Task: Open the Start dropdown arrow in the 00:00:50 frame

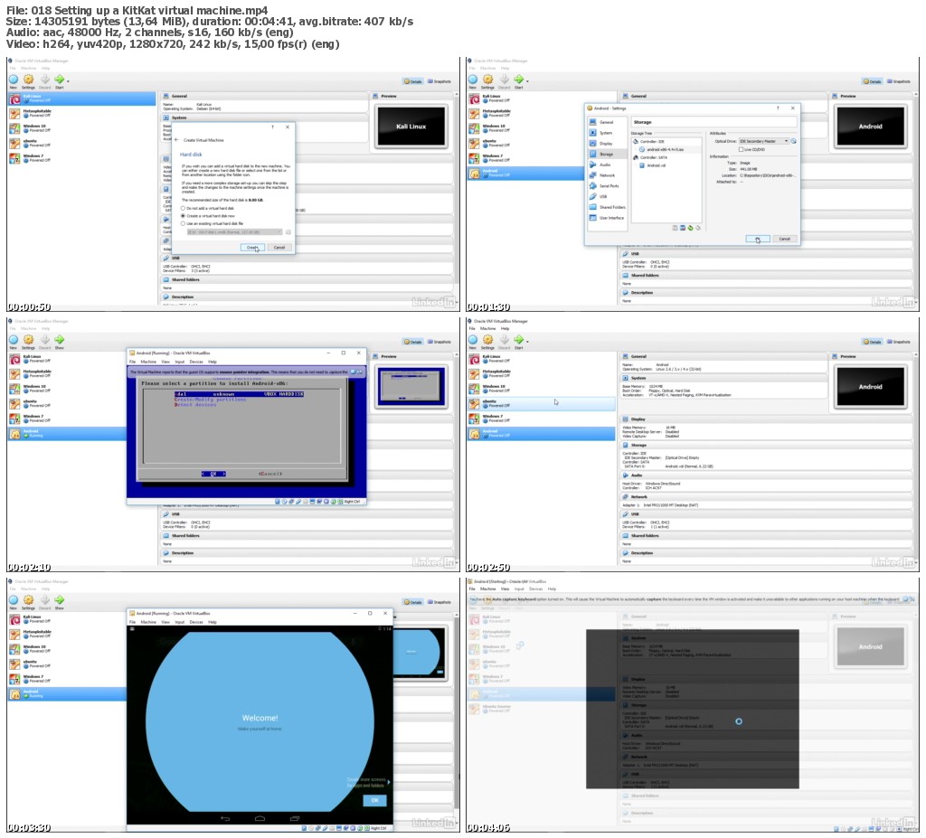Action: coord(68,80)
